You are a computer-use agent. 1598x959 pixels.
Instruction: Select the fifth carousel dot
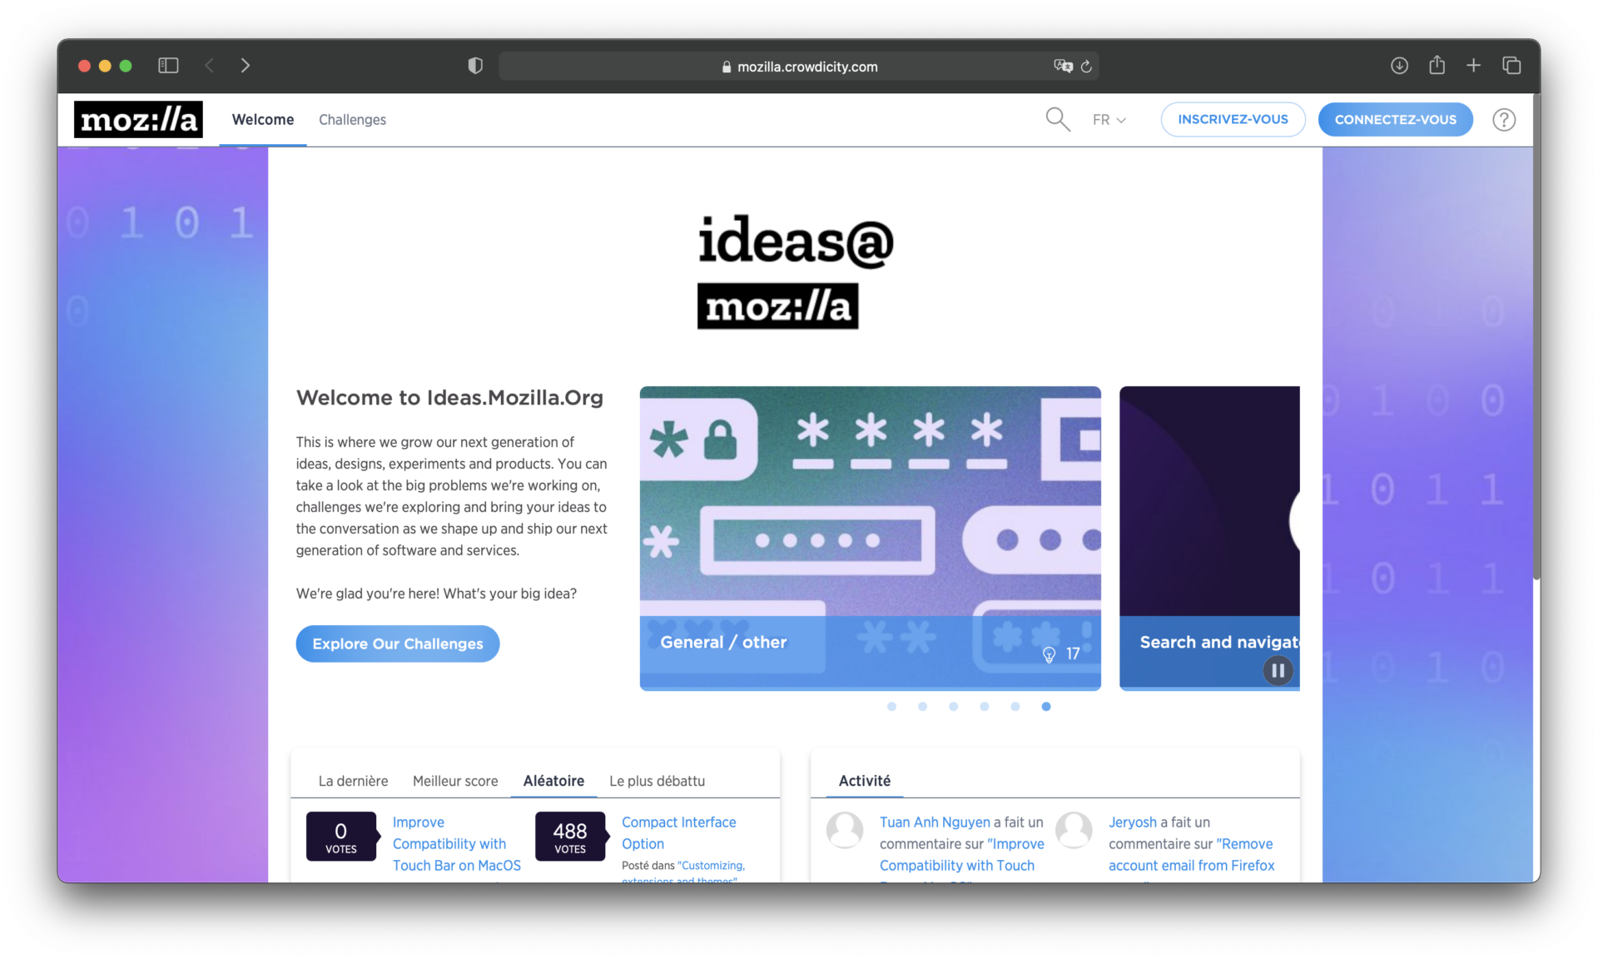pyautogui.click(x=1015, y=707)
